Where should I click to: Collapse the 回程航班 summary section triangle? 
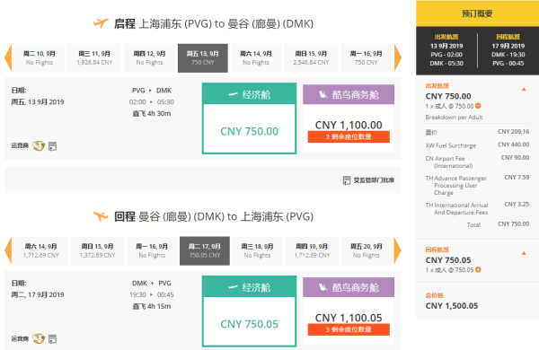tap(524, 253)
